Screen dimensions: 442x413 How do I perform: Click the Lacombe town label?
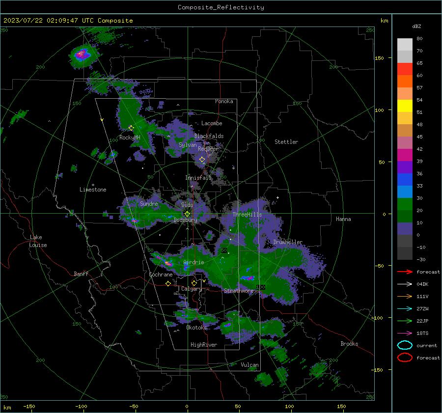212,123
